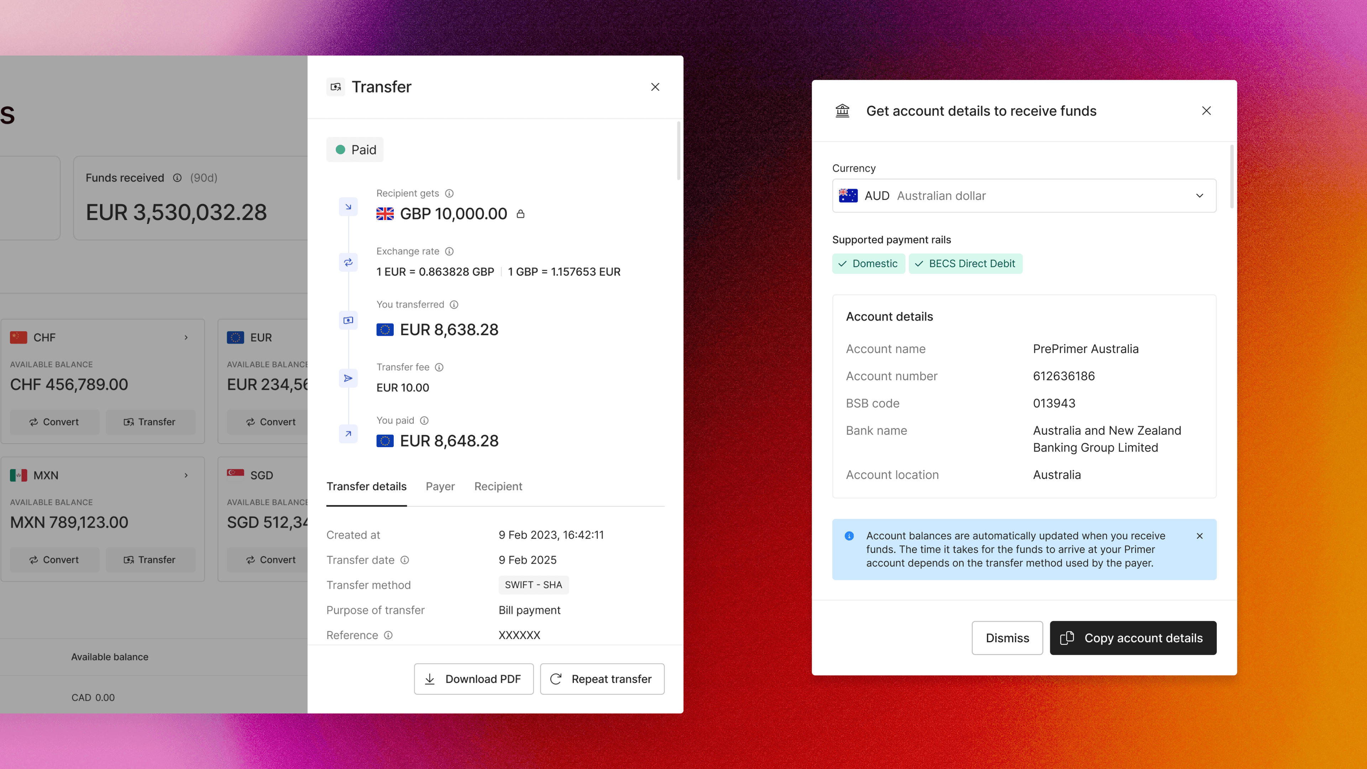Click the lock icon beside GBP 10,000.00
The height and width of the screenshot is (769, 1367).
point(520,214)
